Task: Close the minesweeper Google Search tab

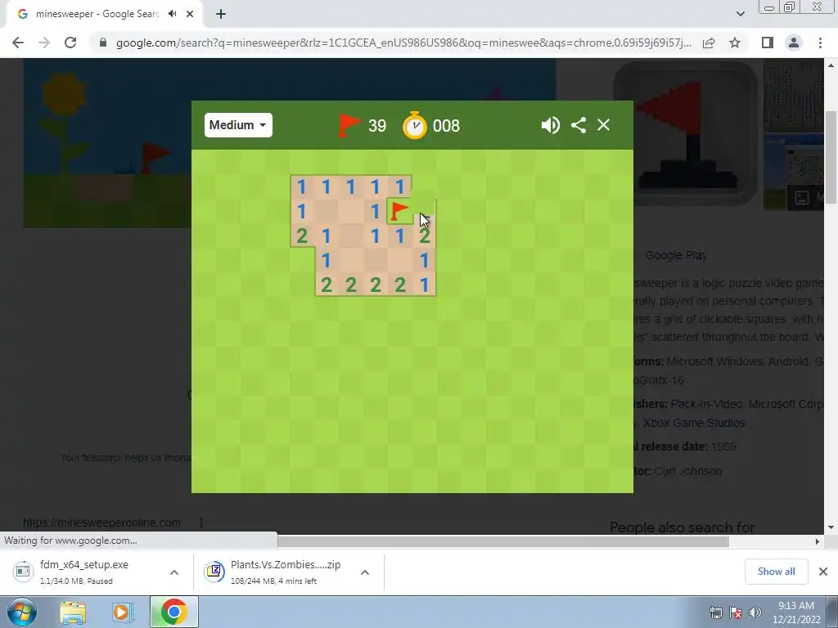Action: pos(190,14)
